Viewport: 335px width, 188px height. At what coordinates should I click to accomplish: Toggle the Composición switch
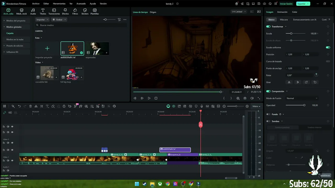(268, 91)
